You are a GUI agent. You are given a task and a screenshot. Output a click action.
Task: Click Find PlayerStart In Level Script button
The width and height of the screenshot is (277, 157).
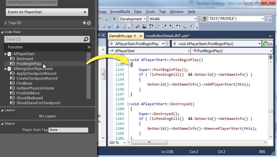32,2
